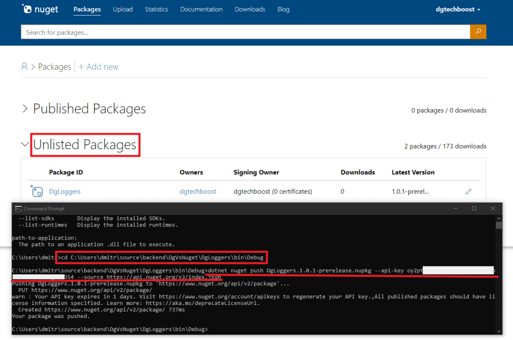The image size is (513, 340).
Task: Maximize the Command Prompt window
Action: pos(474,208)
